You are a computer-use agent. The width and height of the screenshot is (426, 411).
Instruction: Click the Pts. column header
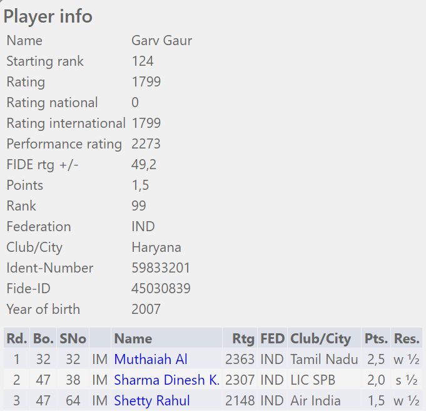(x=376, y=339)
